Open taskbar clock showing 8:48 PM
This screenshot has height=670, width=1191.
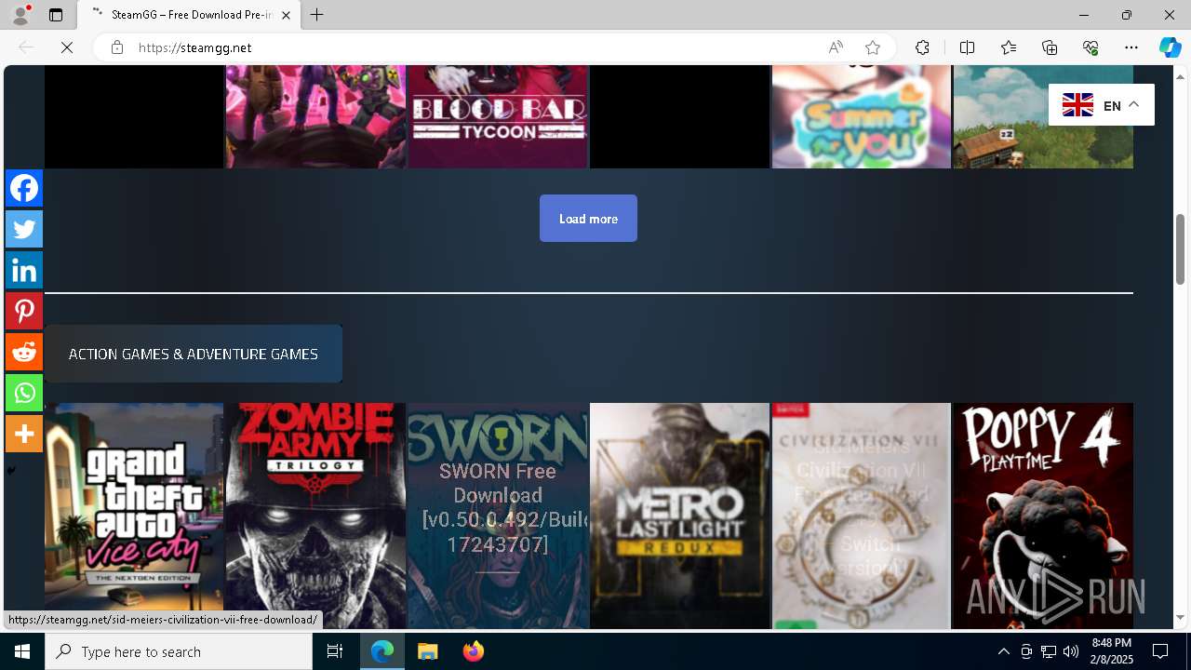tap(1112, 651)
